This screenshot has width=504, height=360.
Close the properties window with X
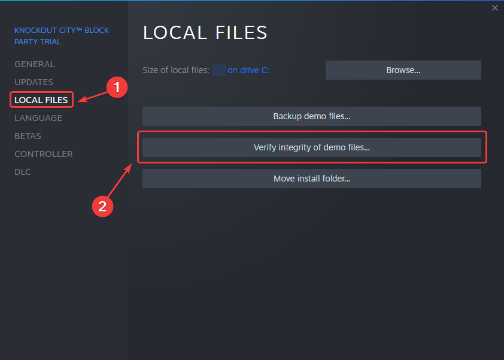click(x=494, y=8)
